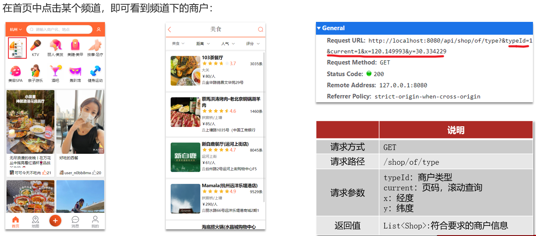Tap the user profile icon beside search box
Viewport: 536px width, 236px height.
[99, 29]
